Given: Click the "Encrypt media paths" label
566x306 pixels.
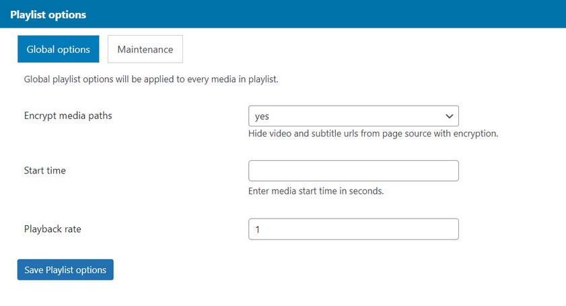Looking at the screenshot, I should point(68,116).
